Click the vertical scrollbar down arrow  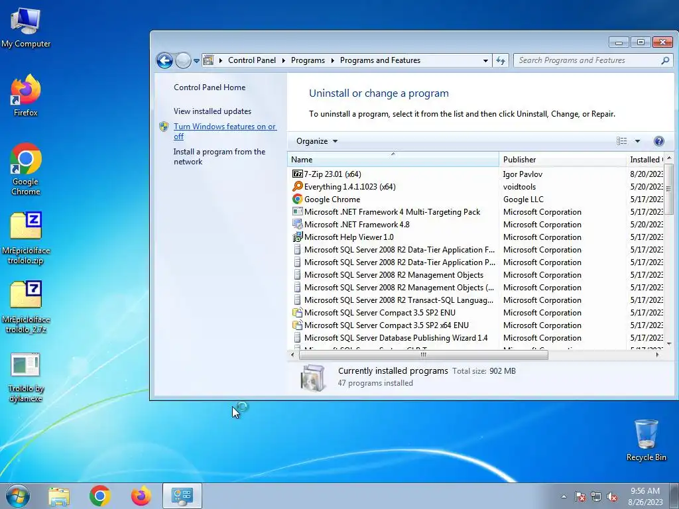coord(669,344)
